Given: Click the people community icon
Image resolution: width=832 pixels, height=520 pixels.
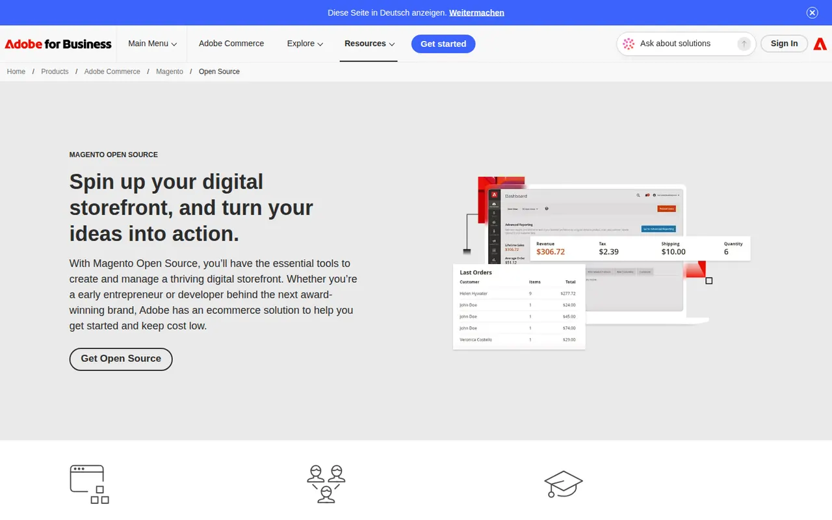Looking at the screenshot, I should tap(326, 484).
